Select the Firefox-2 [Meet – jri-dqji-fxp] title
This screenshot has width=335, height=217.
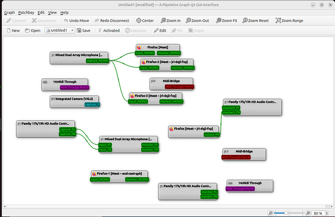(167, 62)
